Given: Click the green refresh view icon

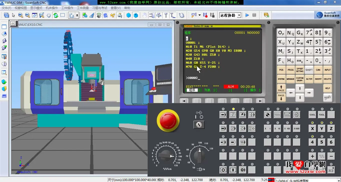Looking at the screenshot, I should click(56, 15).
